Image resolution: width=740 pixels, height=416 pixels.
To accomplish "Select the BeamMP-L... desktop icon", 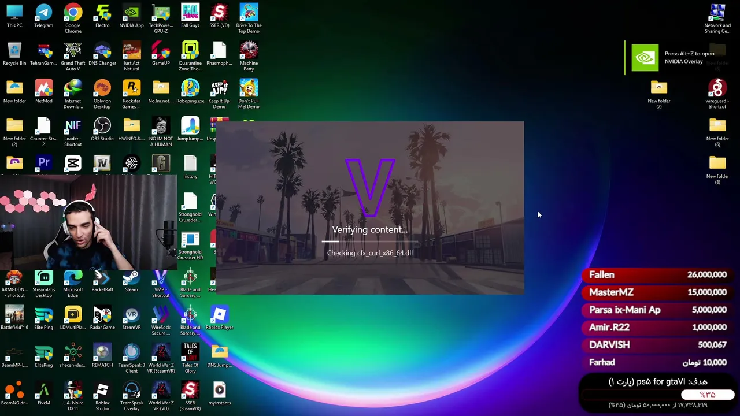I will coord(14,355).
